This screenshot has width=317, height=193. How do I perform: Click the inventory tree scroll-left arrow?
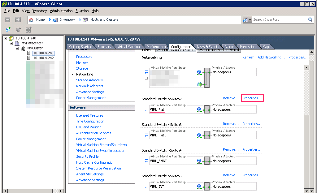pos(5,191)
